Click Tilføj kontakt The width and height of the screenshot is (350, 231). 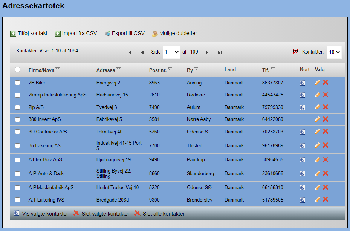(x=29, y=34)
